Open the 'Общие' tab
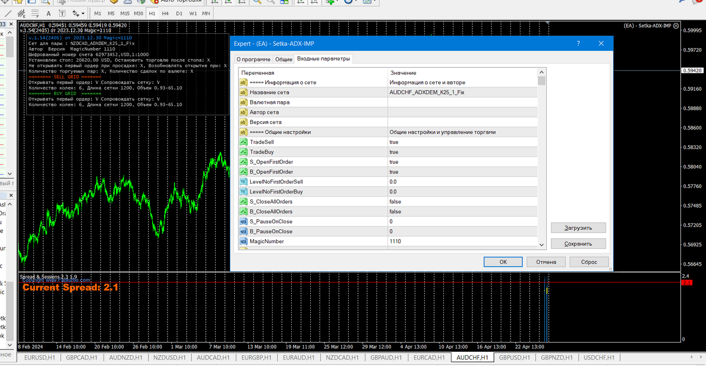Viewport: 706px width, 366px height. 283,59
